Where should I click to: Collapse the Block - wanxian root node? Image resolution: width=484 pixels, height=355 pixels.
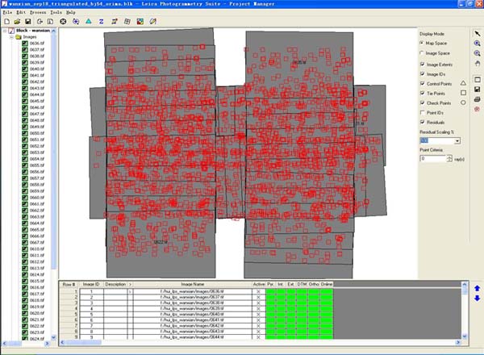coord(3,31)
